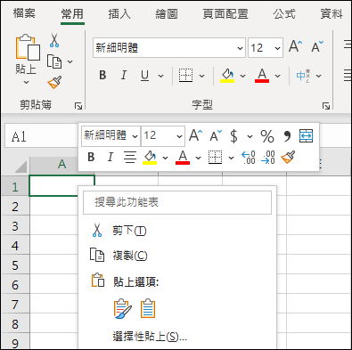Toggle Italic in the ribbon font group
Screen dimensions: 352x350
point(124,75)
